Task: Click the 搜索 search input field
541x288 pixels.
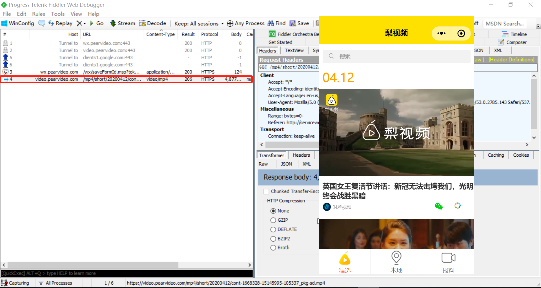Action: click(396, 57)
